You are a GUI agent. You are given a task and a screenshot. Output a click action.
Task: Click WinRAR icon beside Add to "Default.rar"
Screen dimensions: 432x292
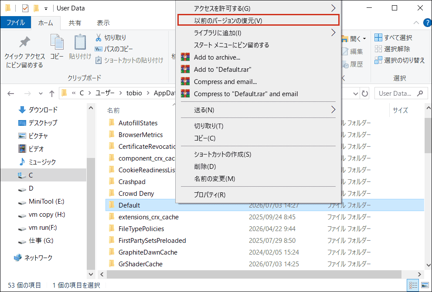(185, 69)
